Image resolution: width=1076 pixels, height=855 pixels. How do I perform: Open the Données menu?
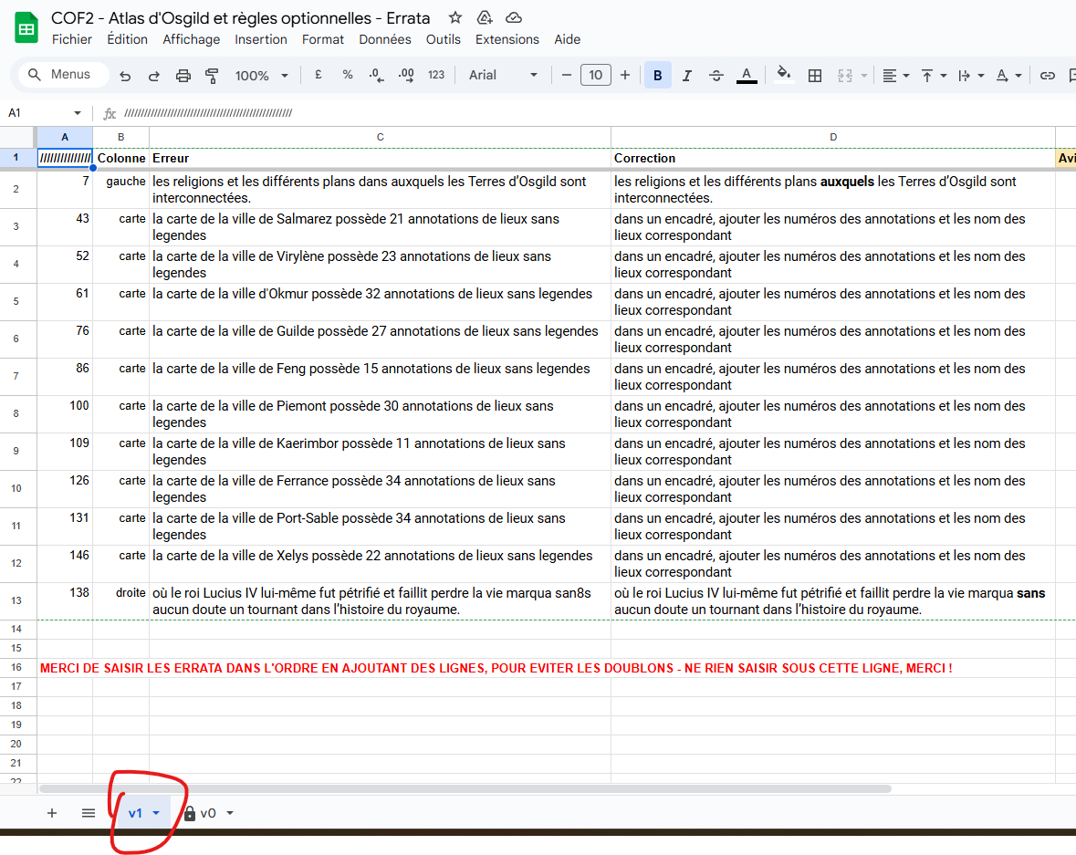click(384, 39)
